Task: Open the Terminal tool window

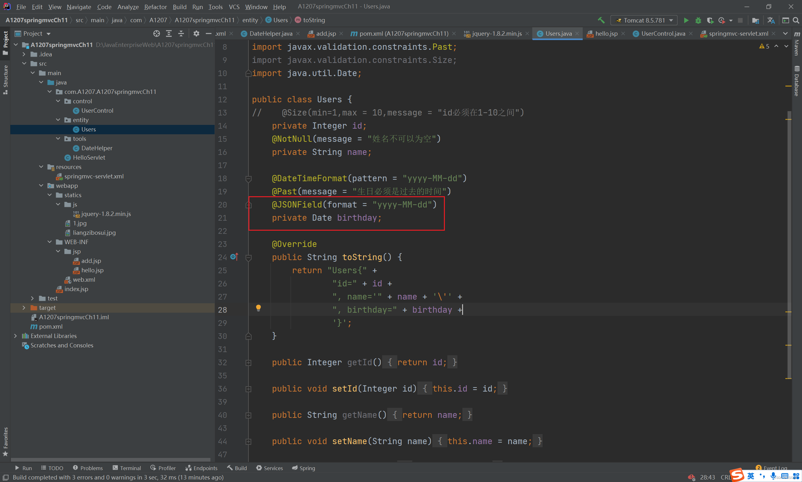Action: coord(127,468)
